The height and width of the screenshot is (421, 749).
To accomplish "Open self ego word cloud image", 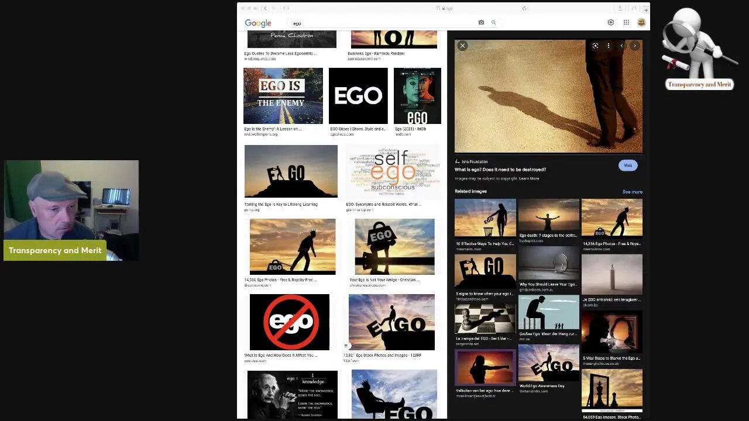I will [392, 171].
